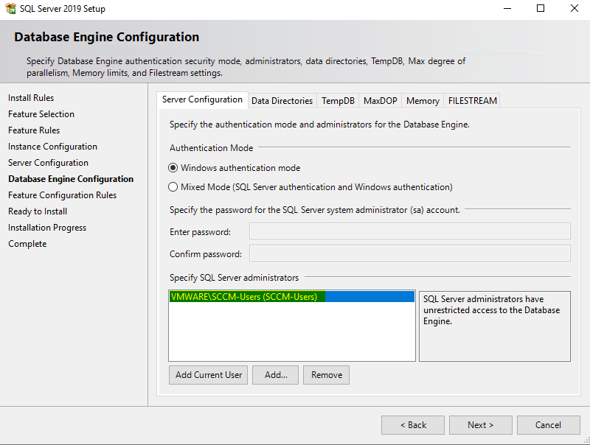Go to the FILESTREAM tab

pyautogui.click(x=473, y=100)
